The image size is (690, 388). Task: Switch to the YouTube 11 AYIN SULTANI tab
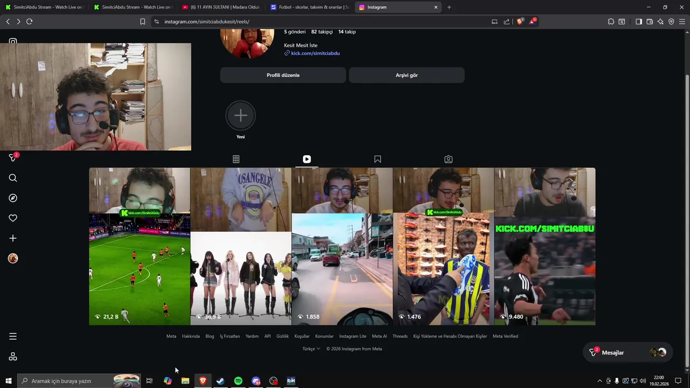[x=221, y=7]
